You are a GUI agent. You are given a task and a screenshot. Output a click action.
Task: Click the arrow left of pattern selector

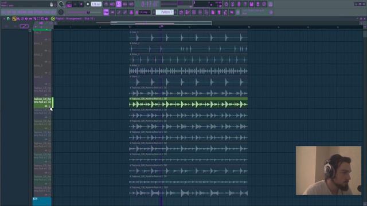tap(154, 12)
